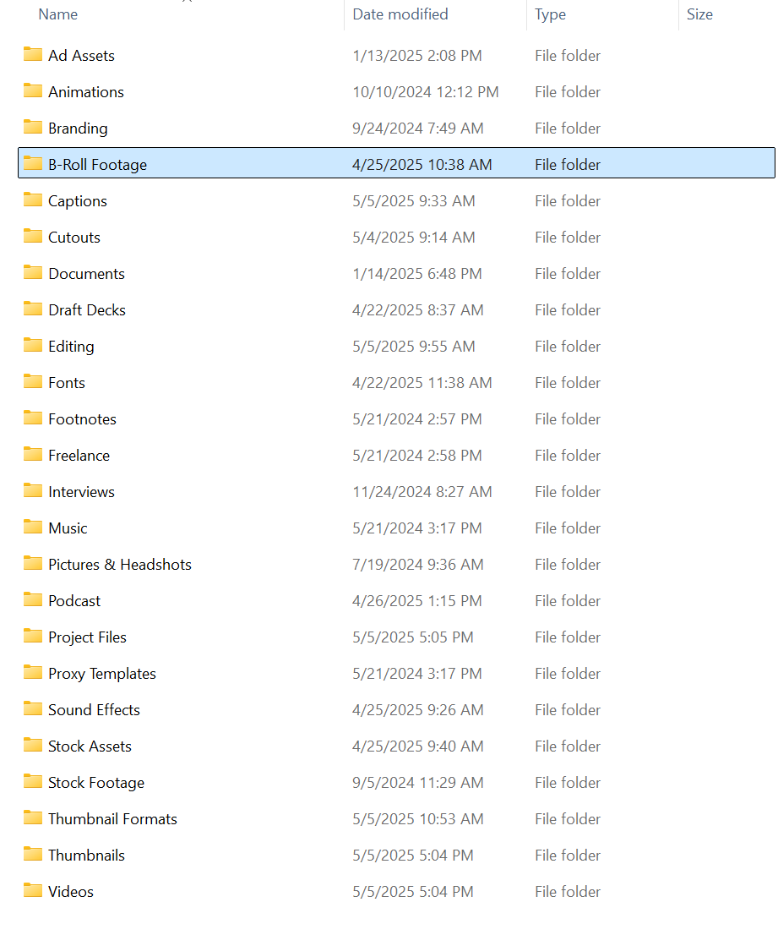Select the Sound Effects folder name
This screenshot has height=935, width=778.
click(x=94, y=710)
